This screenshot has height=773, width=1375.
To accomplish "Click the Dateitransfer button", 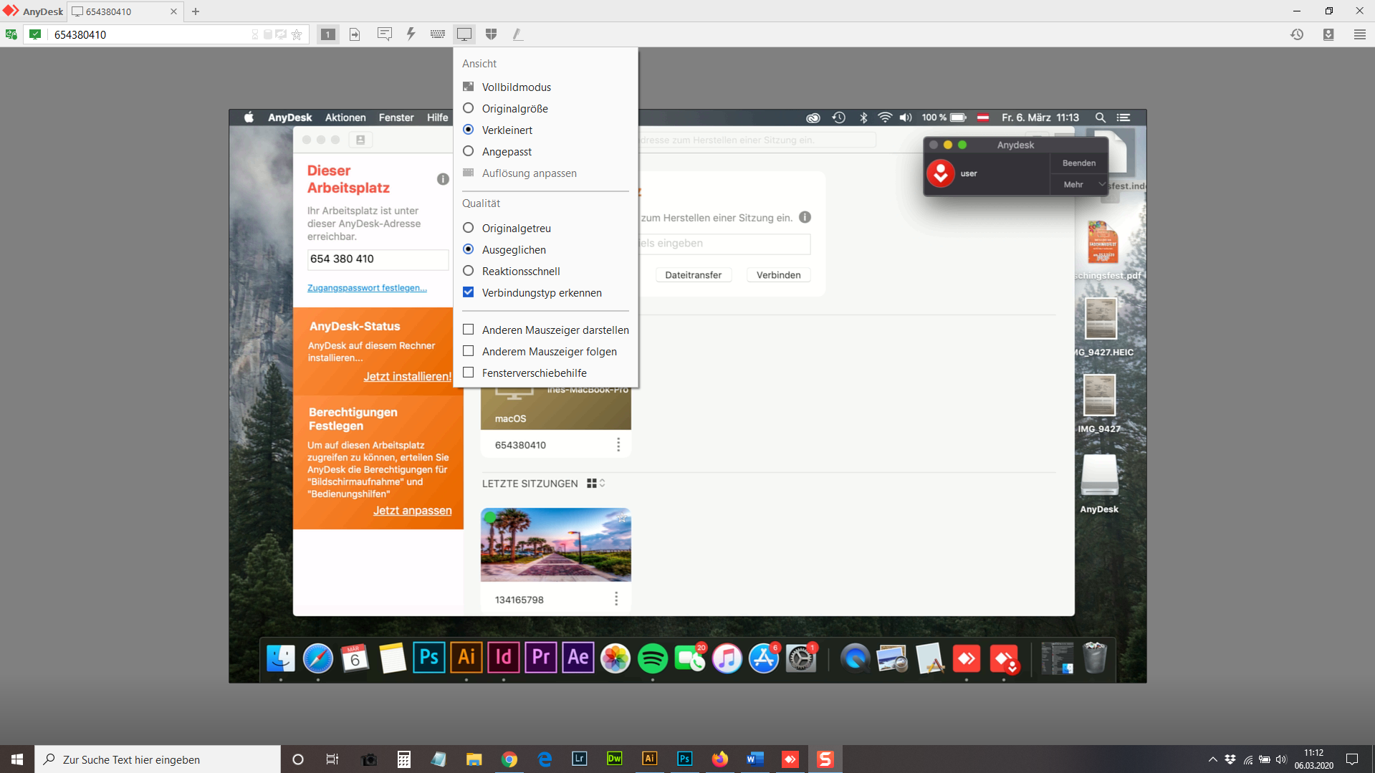I will pyautogui.click(x=693, y=275).
